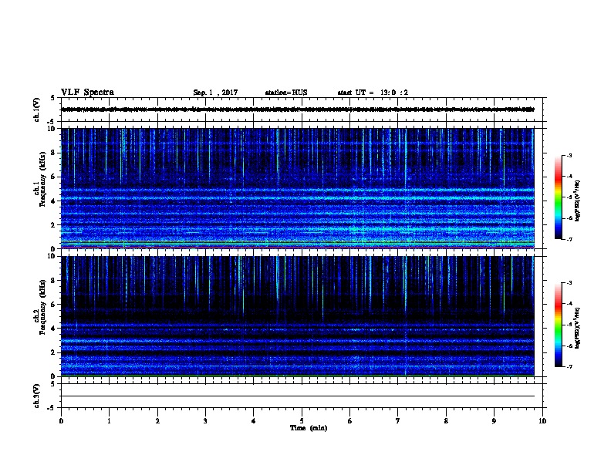Screen dimensions: 611x472
Task: Click the ch.1 spectrogram color scale bar
Action: coord(558,197)
